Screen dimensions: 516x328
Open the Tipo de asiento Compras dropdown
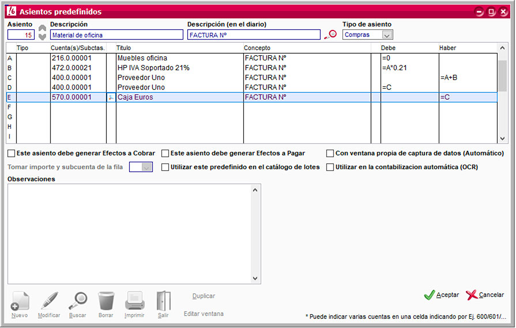[x=387, y=35]
